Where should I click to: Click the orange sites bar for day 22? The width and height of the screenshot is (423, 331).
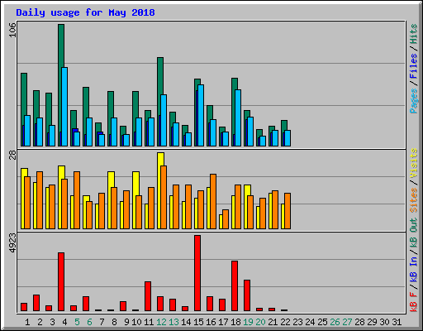(288, 211)
